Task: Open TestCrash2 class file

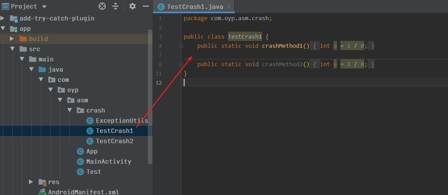Action: [114, 141]
